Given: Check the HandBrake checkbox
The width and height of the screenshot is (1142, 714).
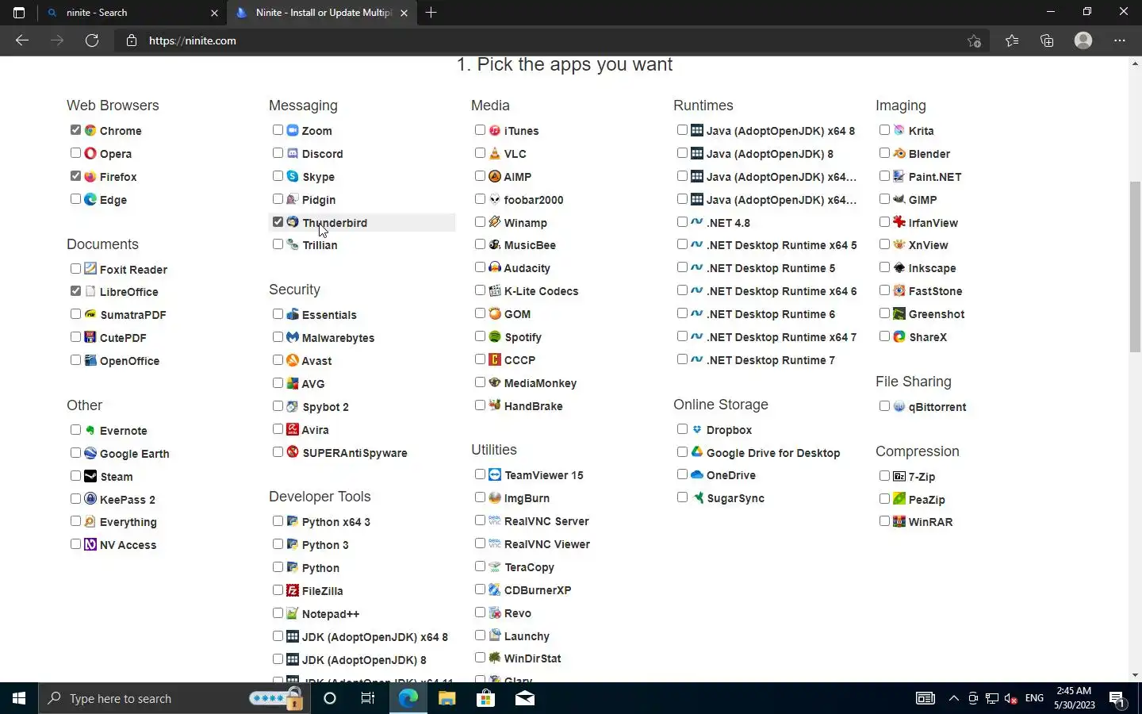Looking at the screenshot, I should click(x=480, y=405).
